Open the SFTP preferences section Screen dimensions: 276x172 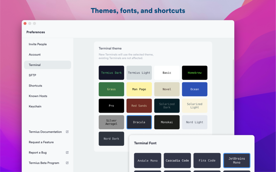(32, 75)
